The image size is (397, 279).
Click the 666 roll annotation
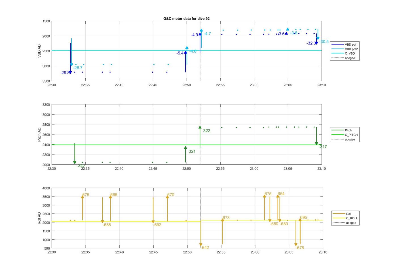click(114, 195)
